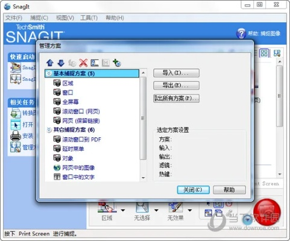Open the 无选择 output dropdown arrow
The width and height of the screenshot is (290, 241).
156,210
